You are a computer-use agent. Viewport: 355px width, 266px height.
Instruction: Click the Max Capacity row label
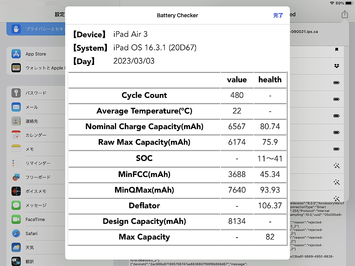click(144, 237)
